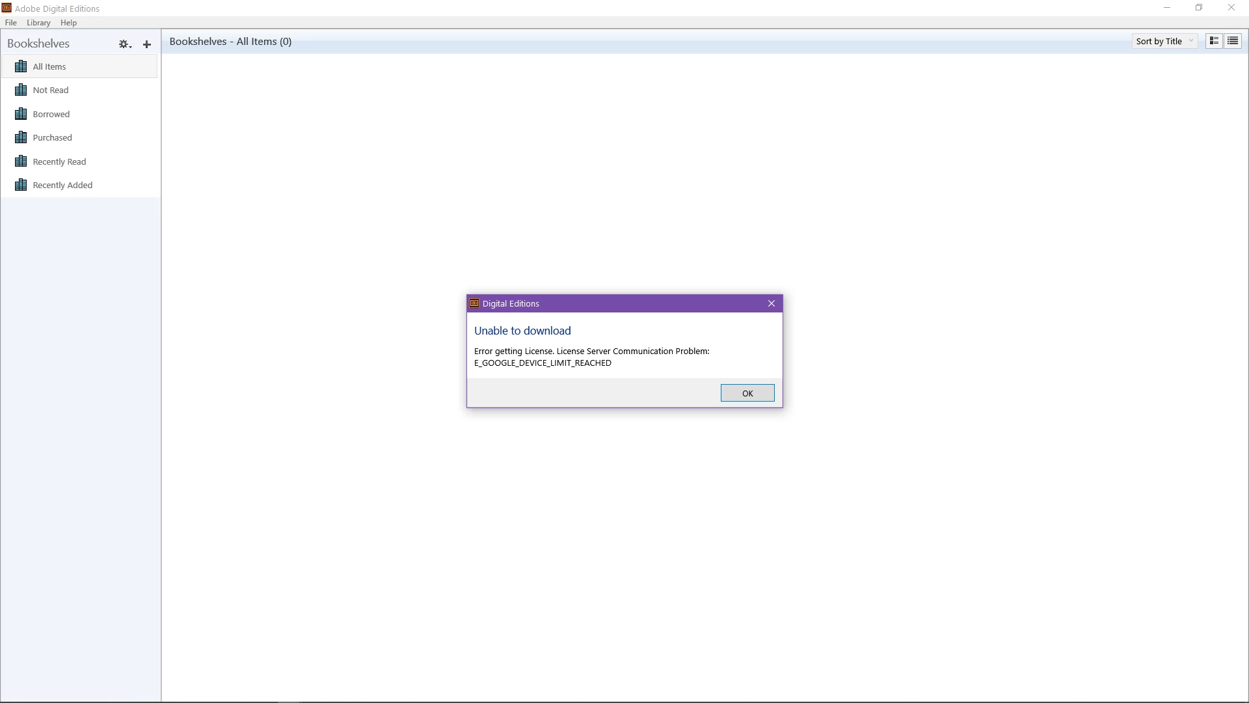Click the Adobe Digital Editions app icon
The image size is (1249, 703).
7,8
